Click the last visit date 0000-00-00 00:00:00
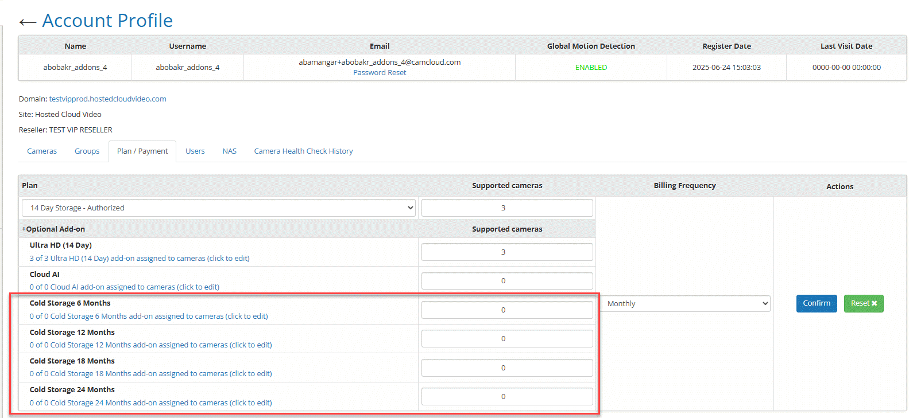913x418 pixels. pyautogui.click(x=846, y=68)
